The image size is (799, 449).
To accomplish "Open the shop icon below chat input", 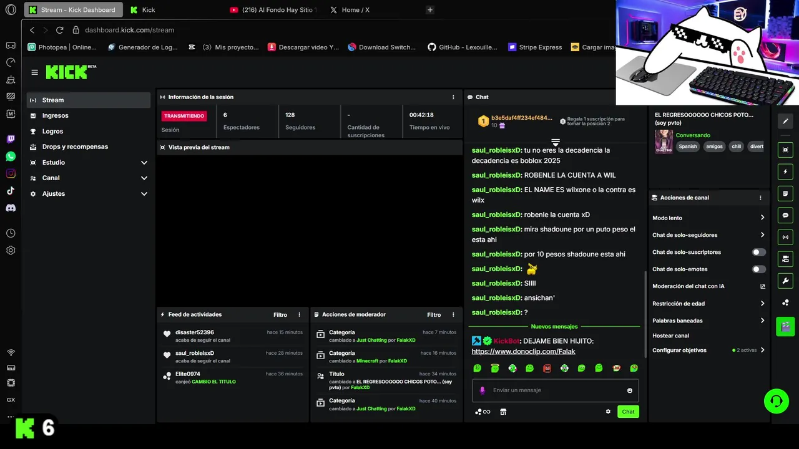I will pos(503,412).
